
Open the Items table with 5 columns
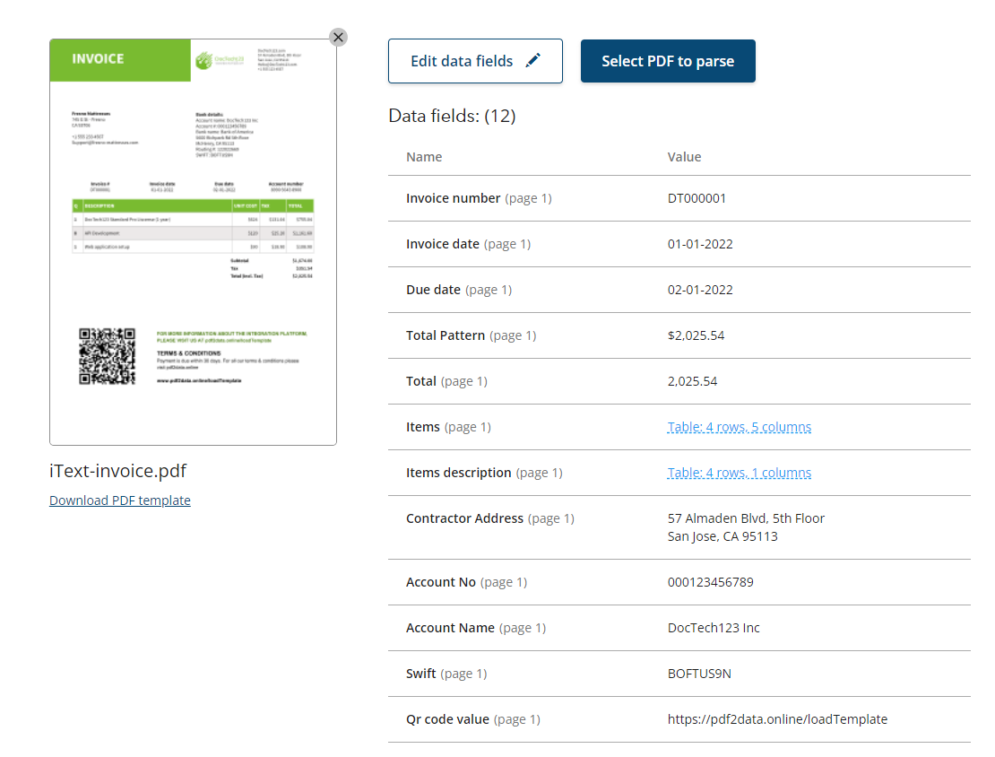click(x=739, y=427)
